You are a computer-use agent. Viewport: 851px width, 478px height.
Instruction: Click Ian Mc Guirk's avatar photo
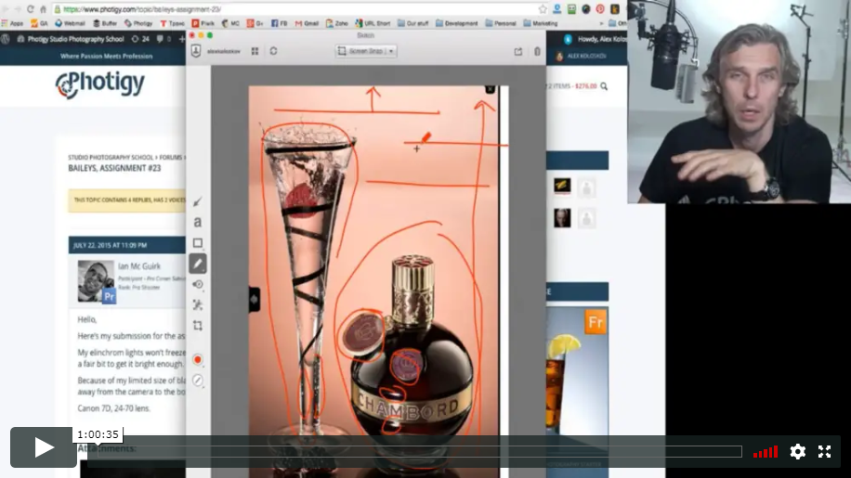tap(96, 280)
